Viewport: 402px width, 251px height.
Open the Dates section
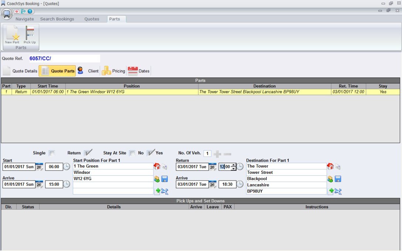139,71
